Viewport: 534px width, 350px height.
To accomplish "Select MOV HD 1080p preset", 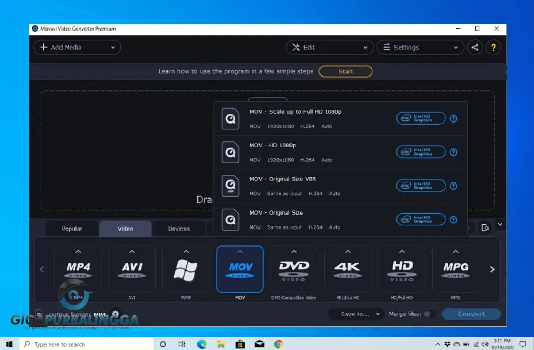I will tap(340, 153).
